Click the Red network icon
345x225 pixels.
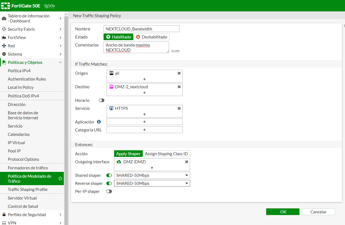(4, 46)
